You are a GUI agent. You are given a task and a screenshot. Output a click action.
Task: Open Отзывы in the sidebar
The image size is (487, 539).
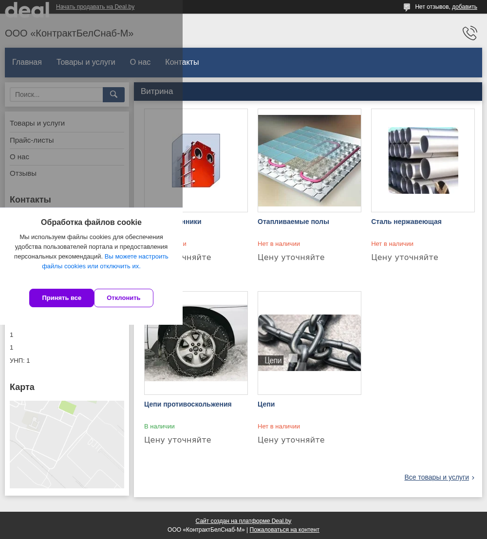tap(23, 173)
